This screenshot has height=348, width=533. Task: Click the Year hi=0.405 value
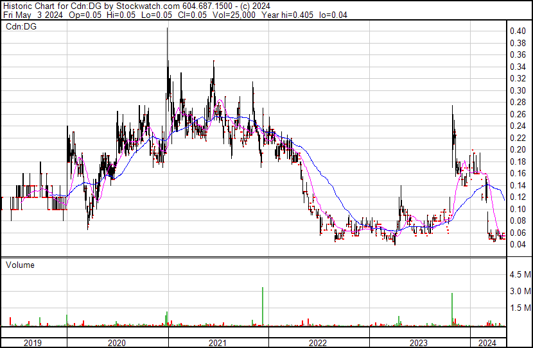(x=287, y=15)
